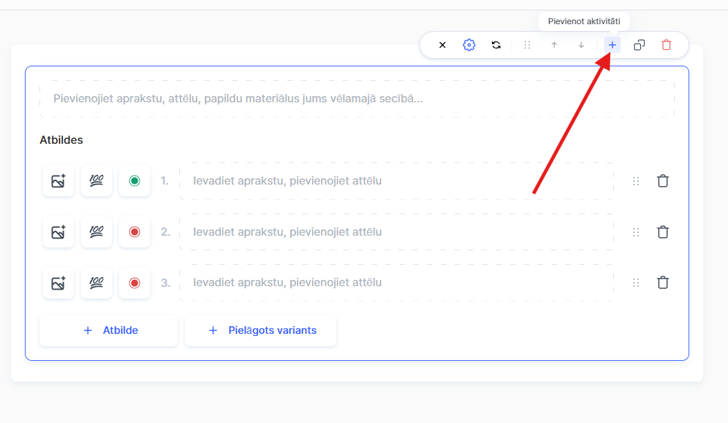728x423 pixels.
Task: Click the duplicate activity icon
Action: [x=639, y=45]
